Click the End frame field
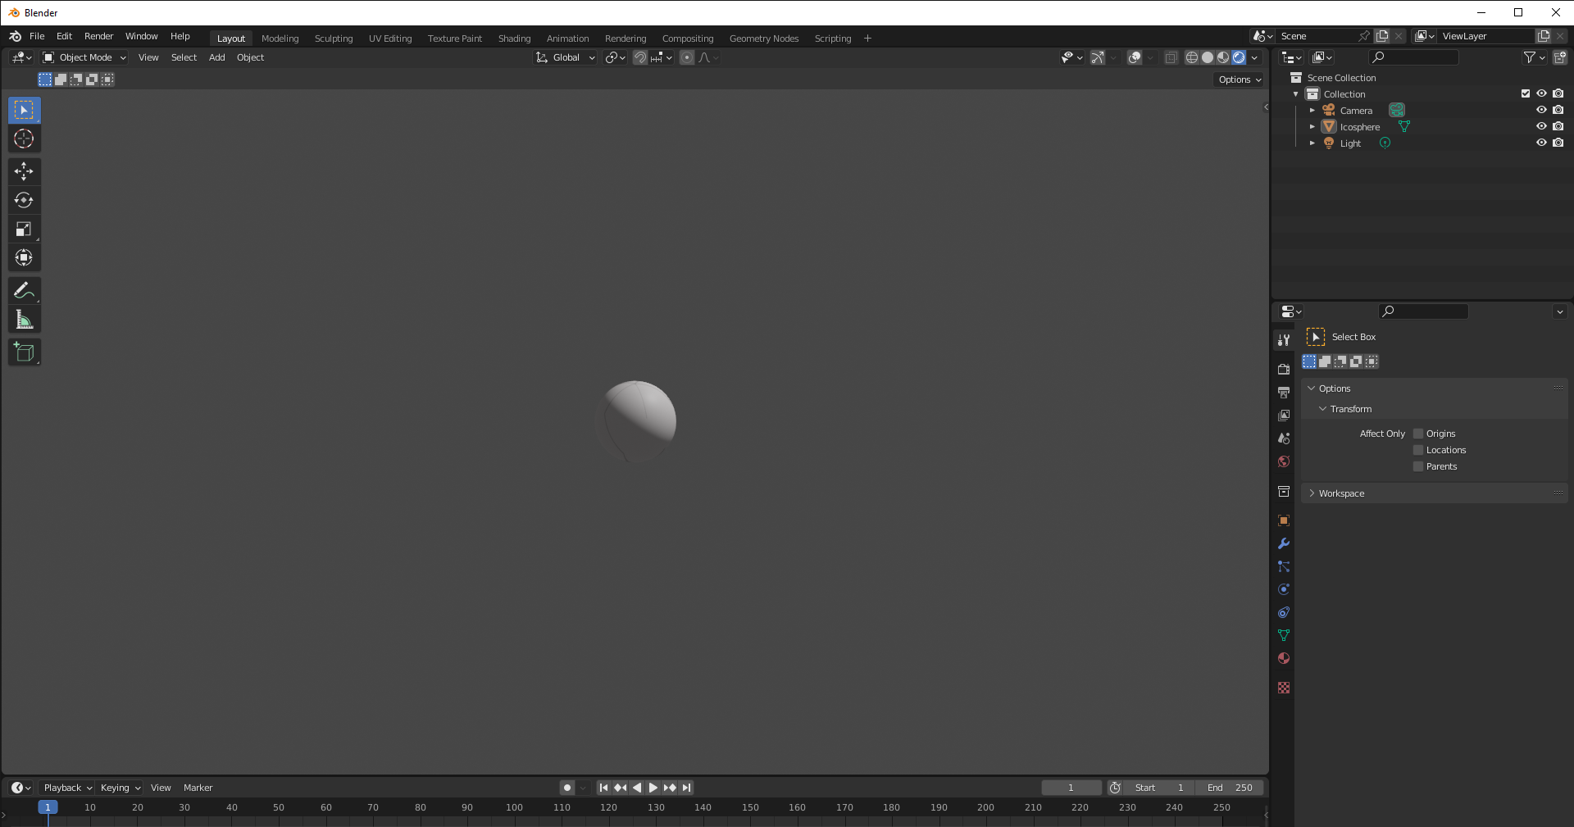This screenshot has height=827, width=1574. click(1229, 788)
